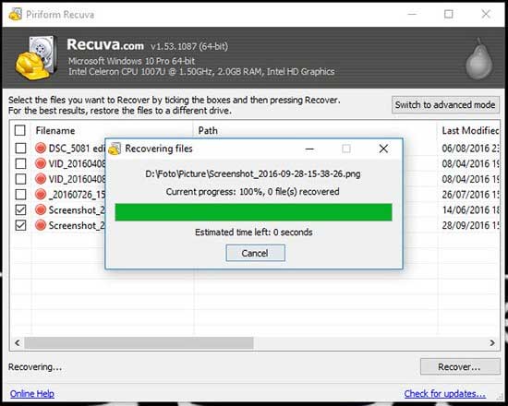Viewport: 508px width, 406px height.
Task: Cancel the file recovery
Action: (255, 253)
